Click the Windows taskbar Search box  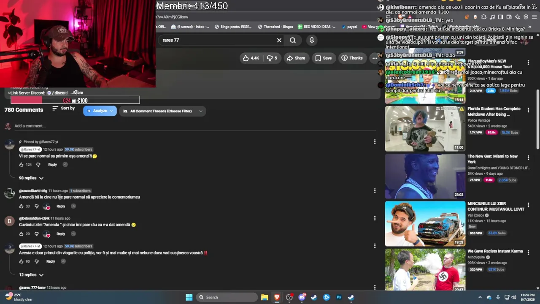tap(227, 297)
